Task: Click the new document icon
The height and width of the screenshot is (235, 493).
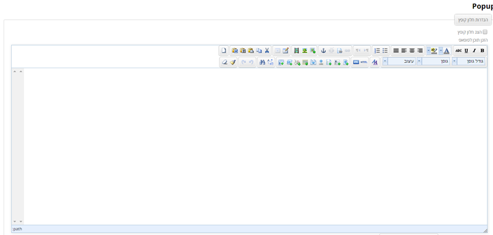Action: click(224, 50)
